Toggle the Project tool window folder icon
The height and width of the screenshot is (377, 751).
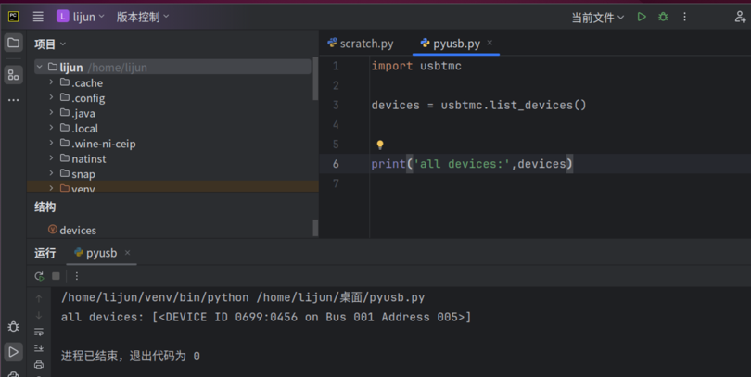click(13, 43)
